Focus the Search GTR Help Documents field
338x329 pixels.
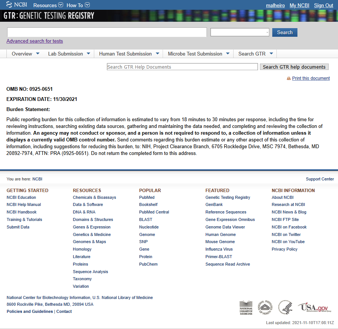183,67
